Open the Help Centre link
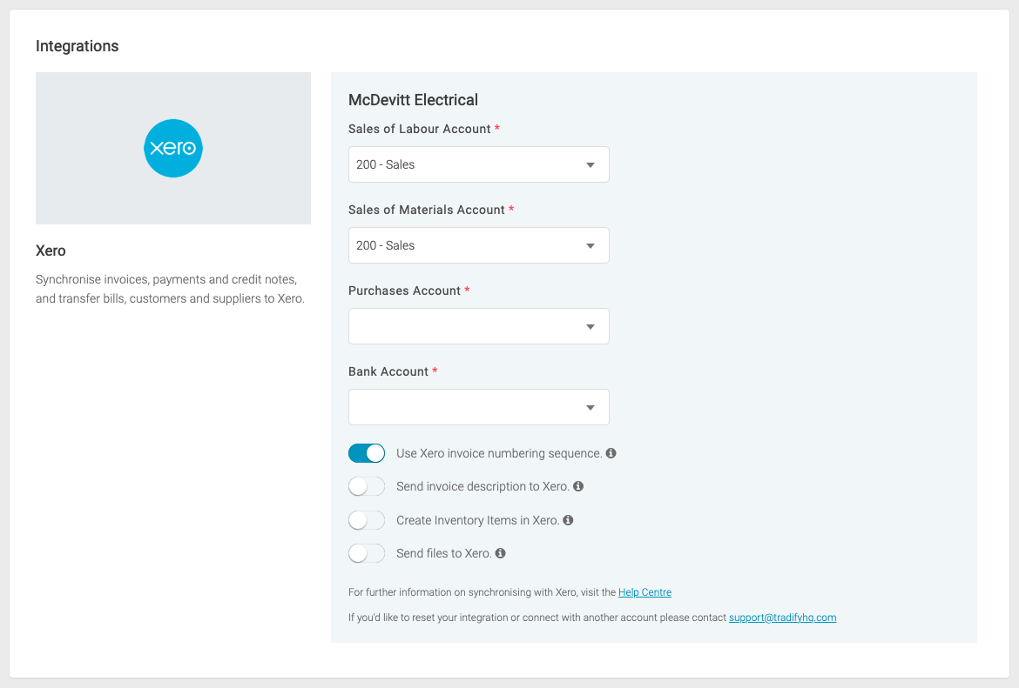 [x=644, y=592]
